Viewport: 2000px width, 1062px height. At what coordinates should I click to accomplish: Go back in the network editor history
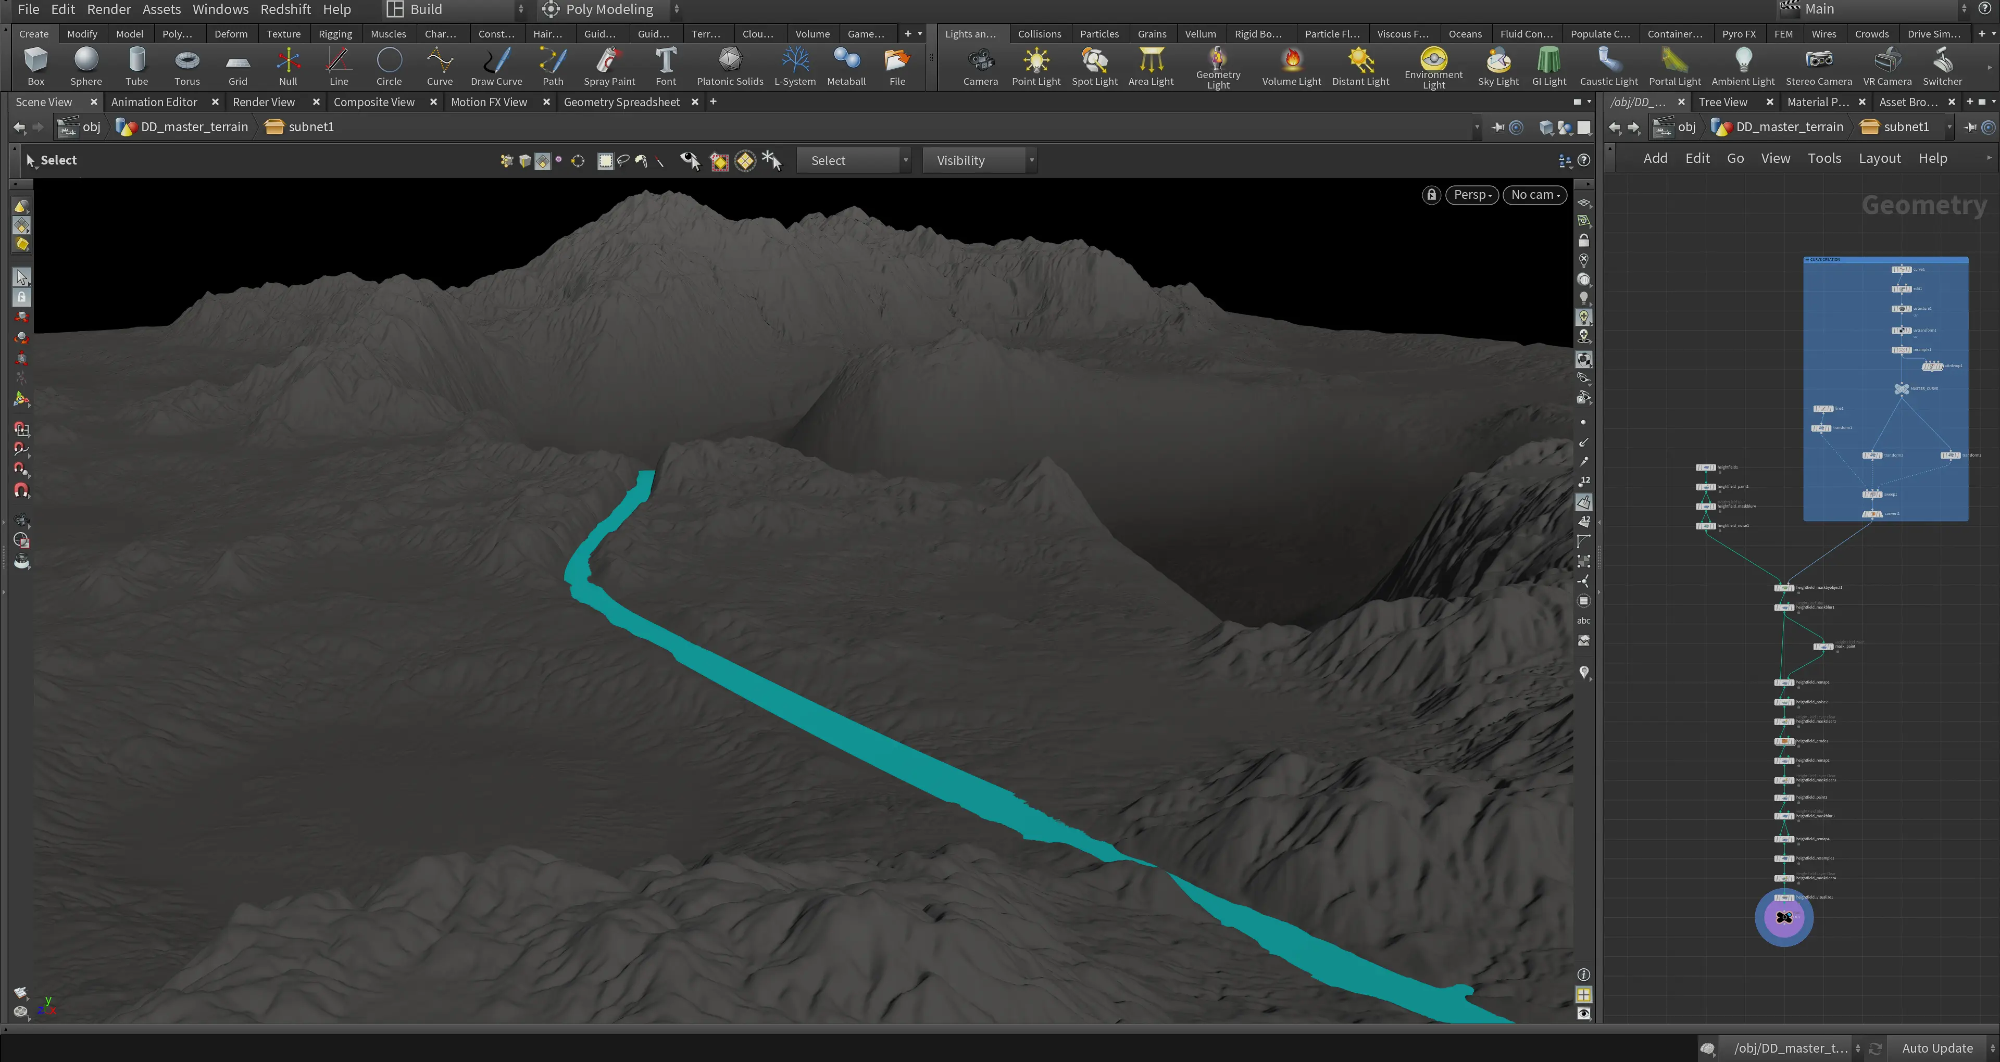click(1615, 128)
